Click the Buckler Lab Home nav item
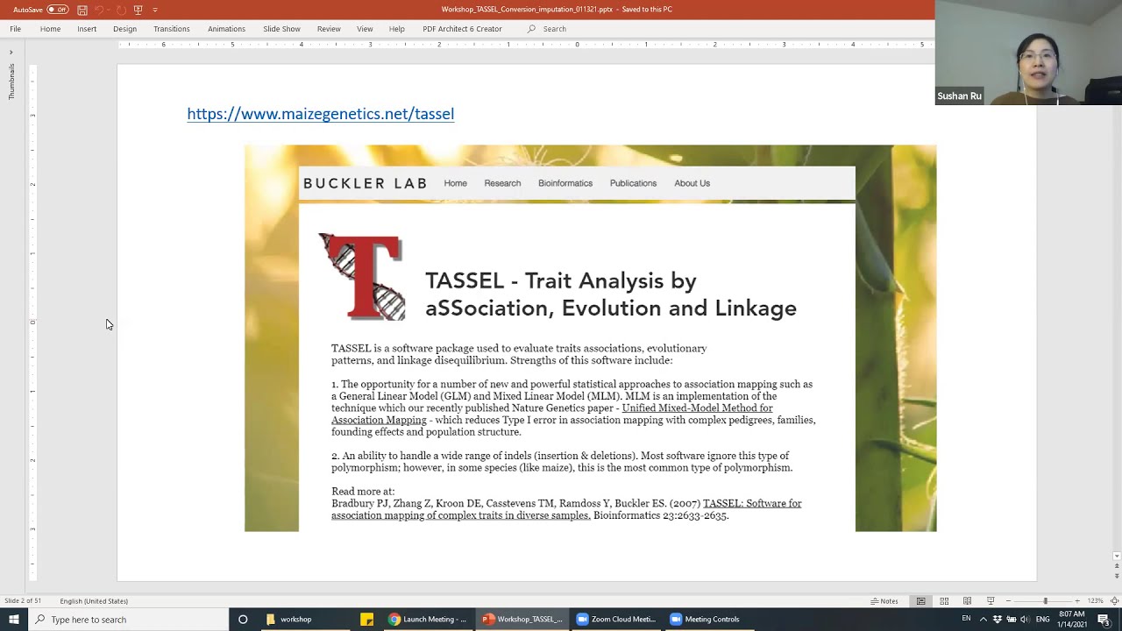The width and height of the screenshot is (1122, 631). (455, 183)
